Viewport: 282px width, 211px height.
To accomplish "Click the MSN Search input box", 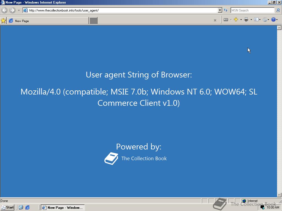I will point(252,10).
